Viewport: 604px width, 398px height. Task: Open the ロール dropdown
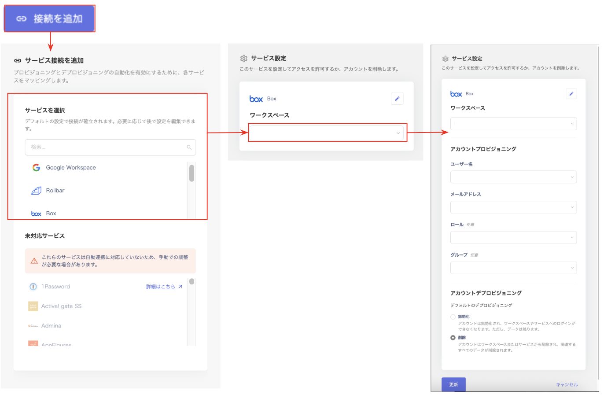pos(513,238)
